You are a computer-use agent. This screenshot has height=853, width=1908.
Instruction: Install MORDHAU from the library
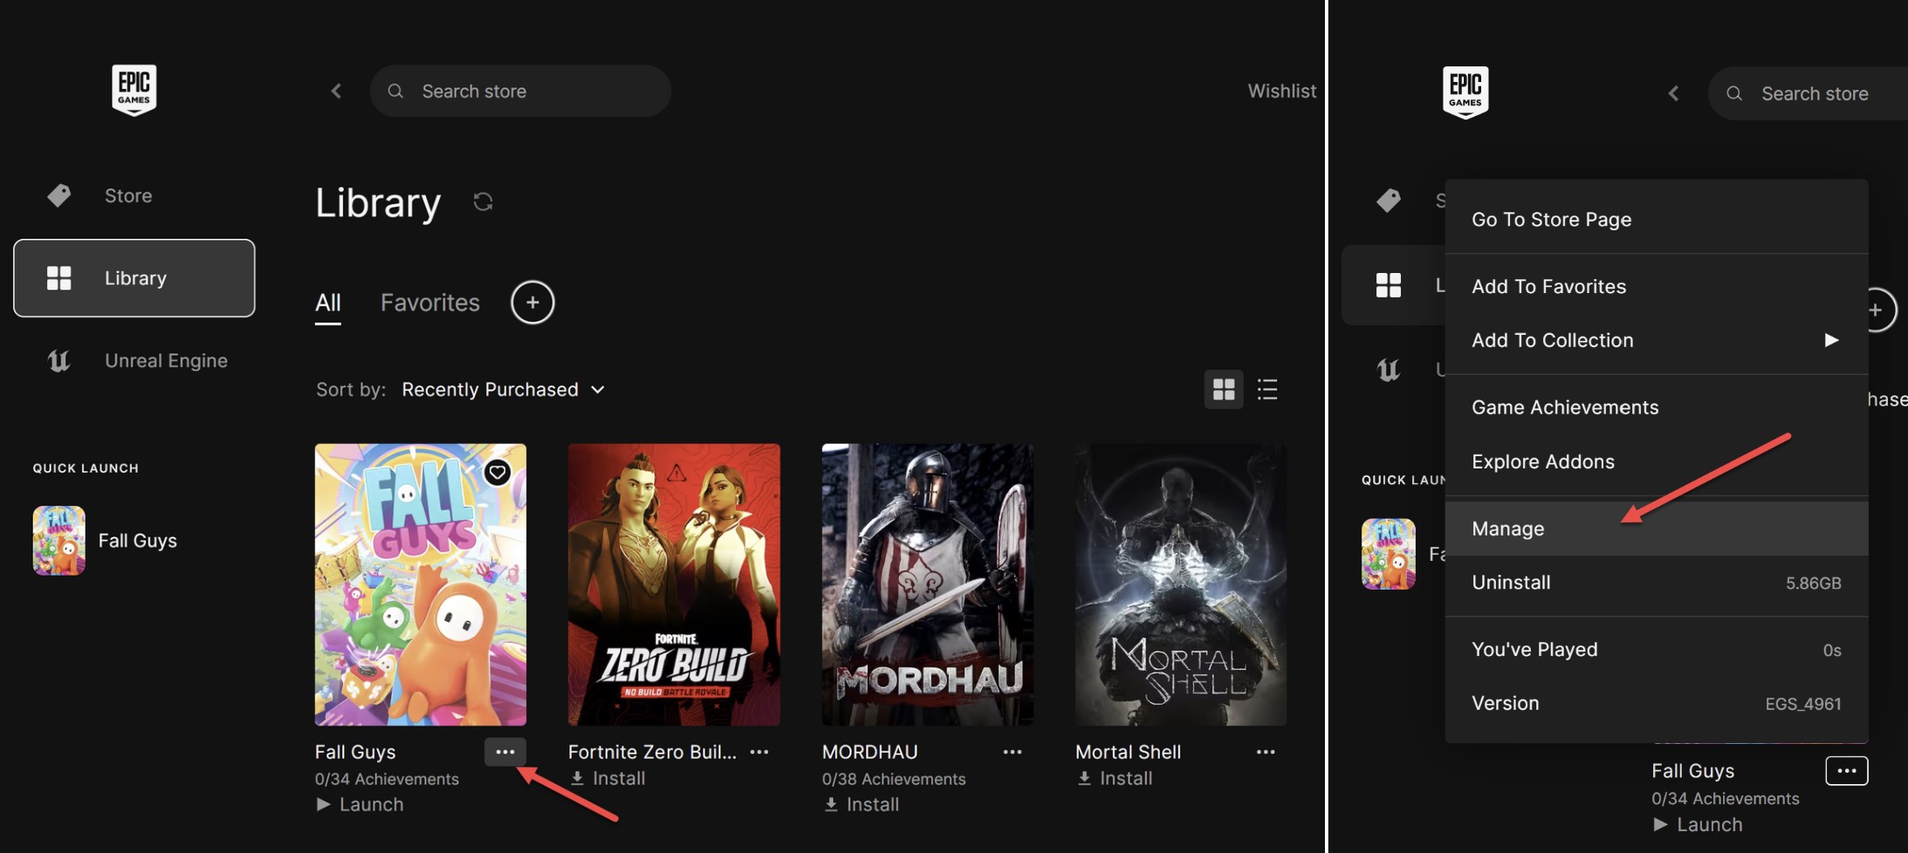coord(861,804)
